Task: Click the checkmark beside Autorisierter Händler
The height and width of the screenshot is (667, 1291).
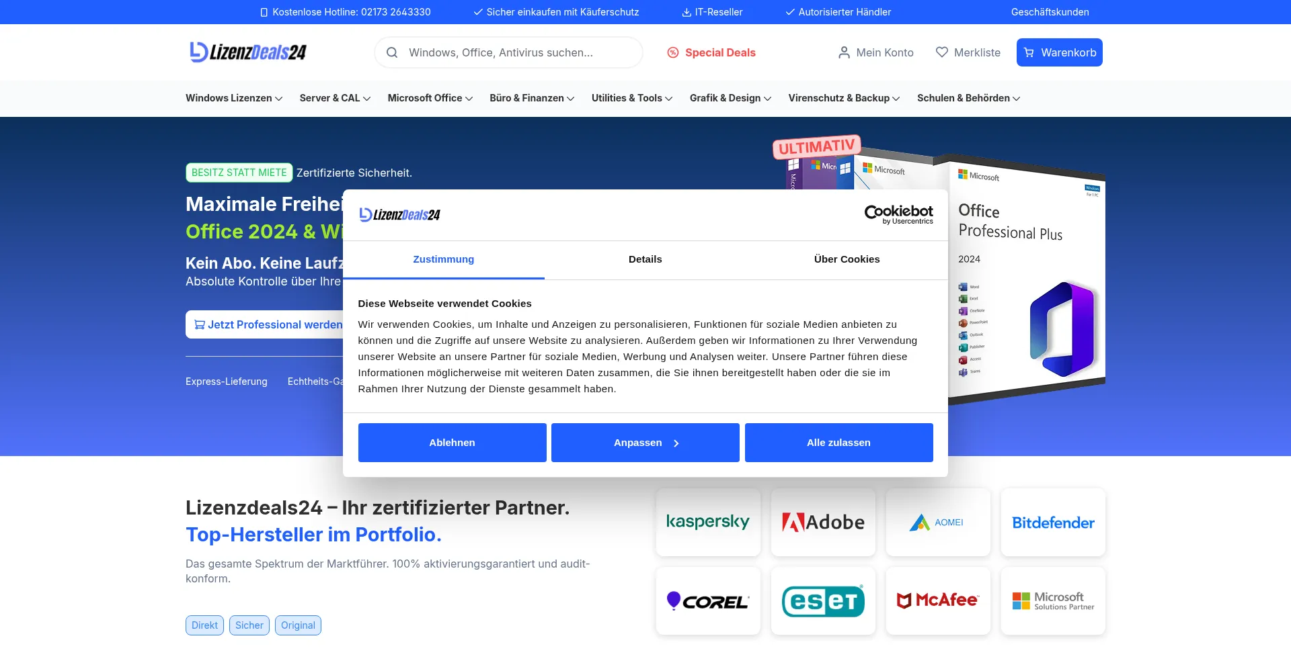Action: pos(790,12)
